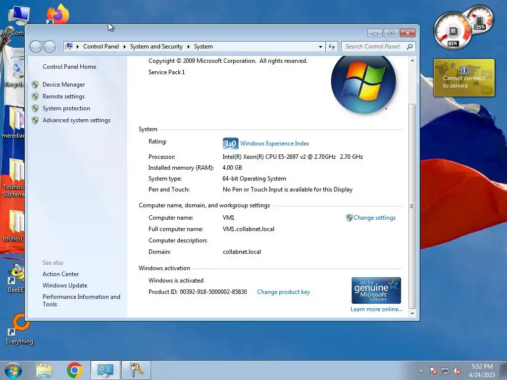Click the refresh button in address bar
507x380 pixels.
tap(331, 47)
